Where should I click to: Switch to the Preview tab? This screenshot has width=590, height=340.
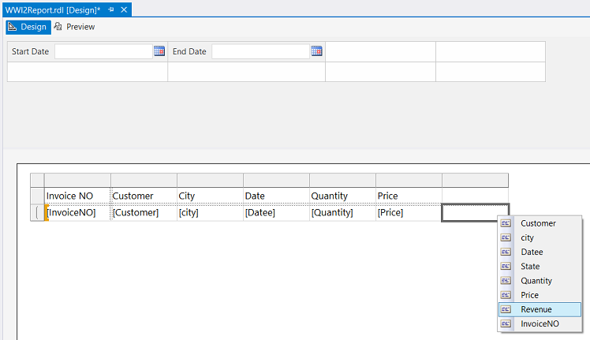tap(74, 27)
